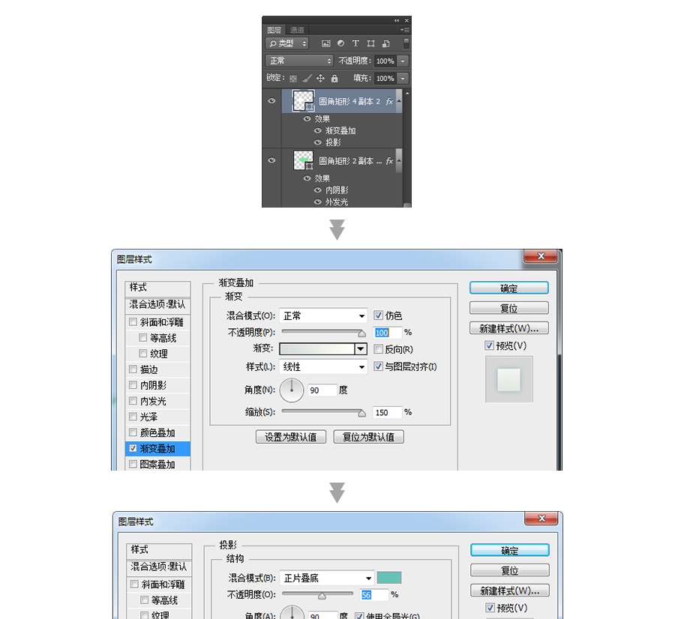
Task: Enable 颜色叠加 style checkbox
Action: coord(133,432)
